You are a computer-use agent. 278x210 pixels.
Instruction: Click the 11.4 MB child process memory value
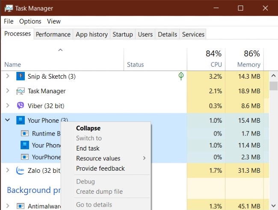pos(249,145)
